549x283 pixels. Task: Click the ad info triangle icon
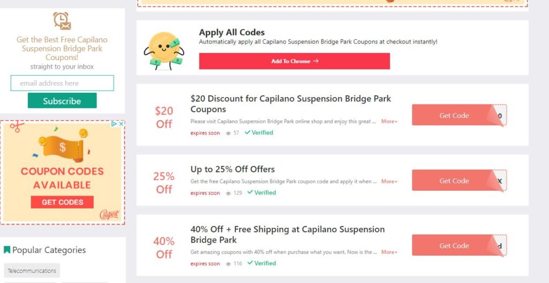tap(114, 124)
